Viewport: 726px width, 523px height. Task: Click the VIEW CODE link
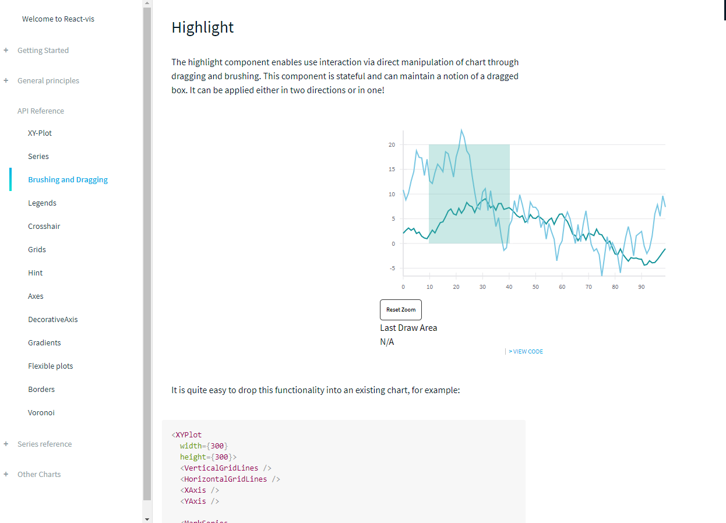tap(525, 352)
